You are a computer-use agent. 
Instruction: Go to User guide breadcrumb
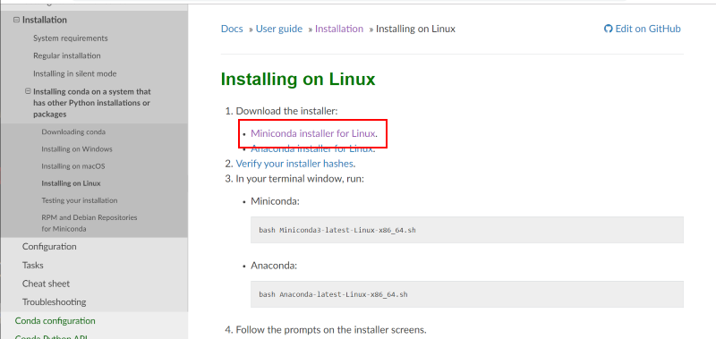pos(279,29)
